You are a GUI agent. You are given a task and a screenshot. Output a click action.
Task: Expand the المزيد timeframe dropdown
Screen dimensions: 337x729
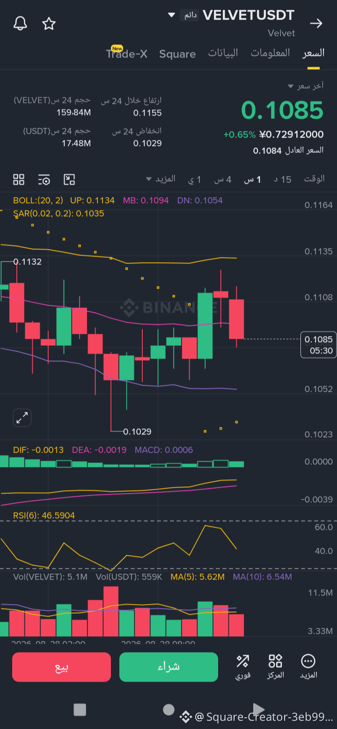tap(161, 179)
